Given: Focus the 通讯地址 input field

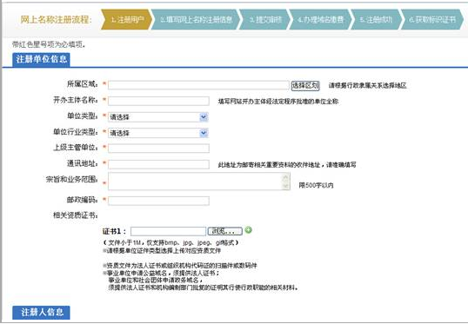Looking at the screenshot, I should [x=159, y=164].
